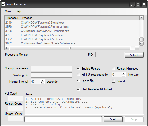Click the horizontal scroll right arrow
The width and height of the screenshot is (148, 126).
[137, 48]
